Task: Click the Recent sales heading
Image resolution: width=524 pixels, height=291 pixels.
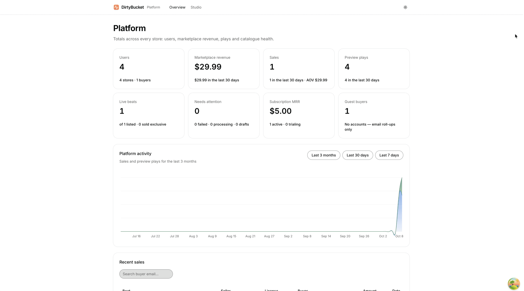Action: pos(132,262)
